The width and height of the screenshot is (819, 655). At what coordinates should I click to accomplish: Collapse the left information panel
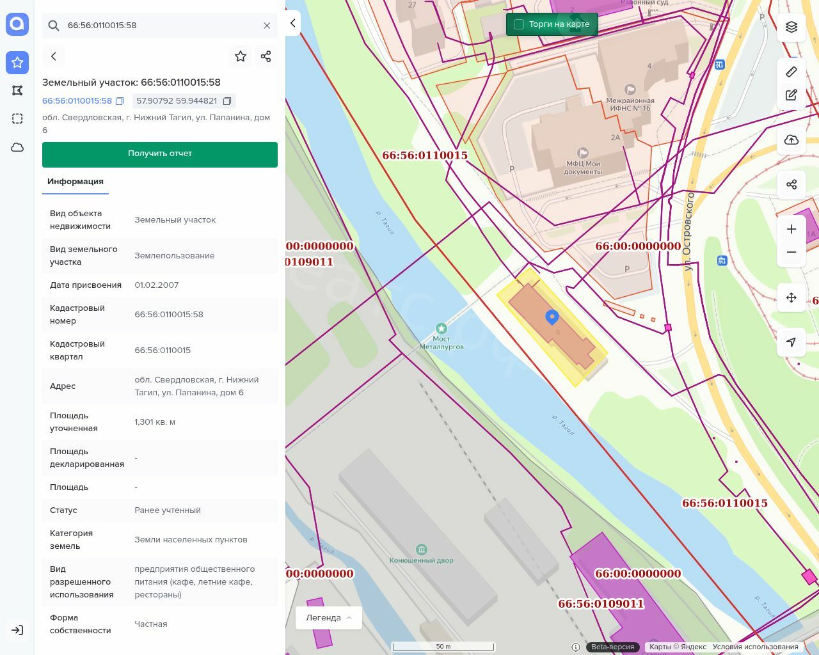[292, 23]
